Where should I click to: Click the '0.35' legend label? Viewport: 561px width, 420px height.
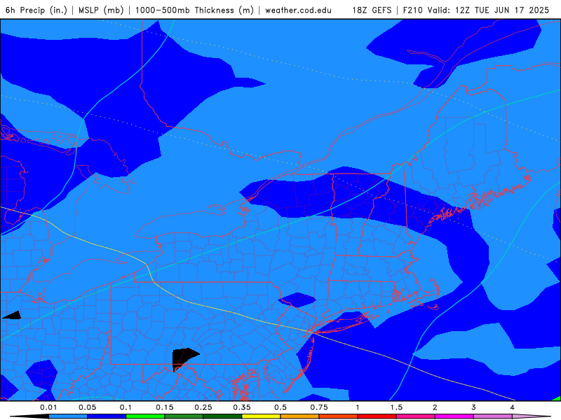242,407
